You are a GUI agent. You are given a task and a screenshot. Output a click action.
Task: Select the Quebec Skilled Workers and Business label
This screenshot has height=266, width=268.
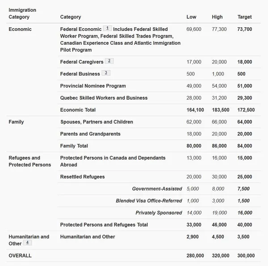[x=104, y=98]
